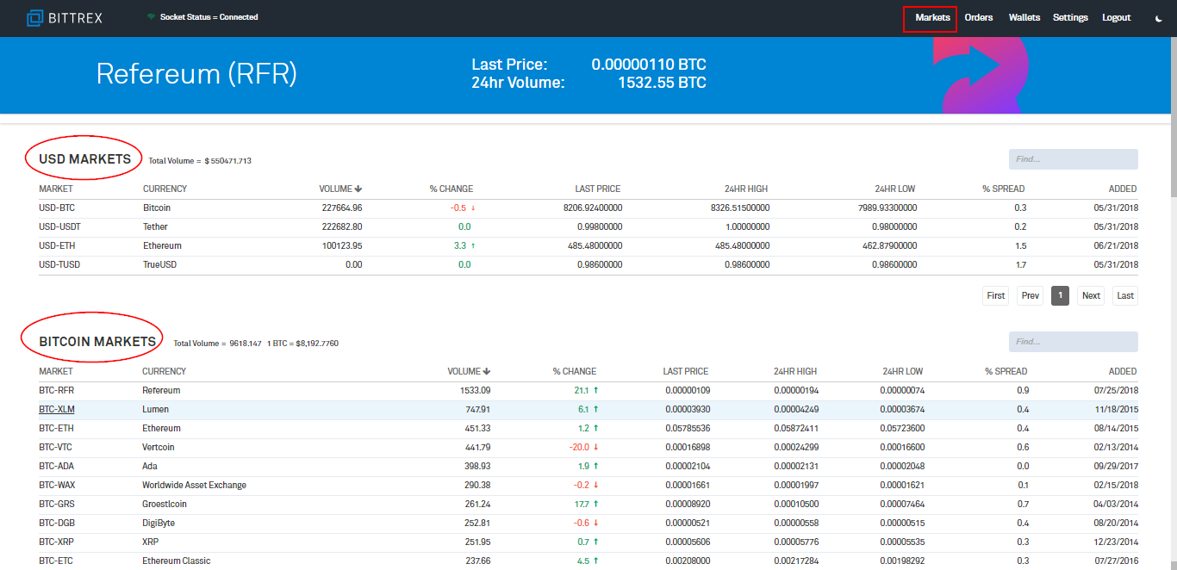Click the Ada green up arrow
1177x570 pixels.
click(596, 466)
